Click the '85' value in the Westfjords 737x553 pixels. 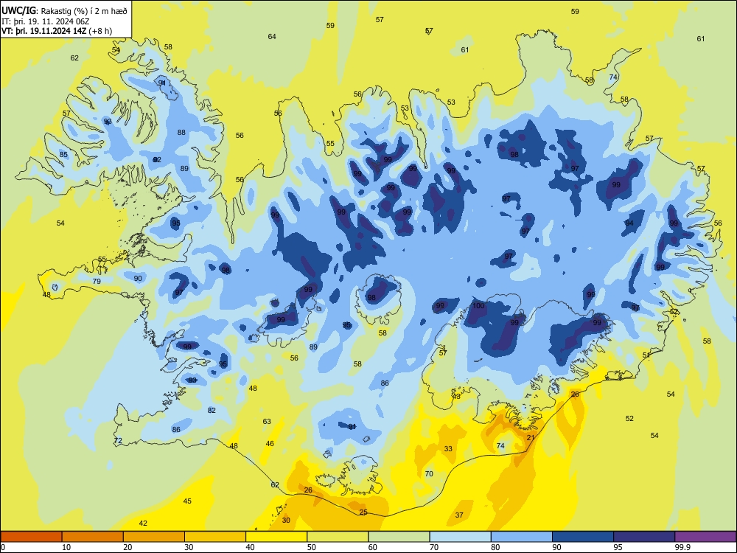tap(63, 155)
